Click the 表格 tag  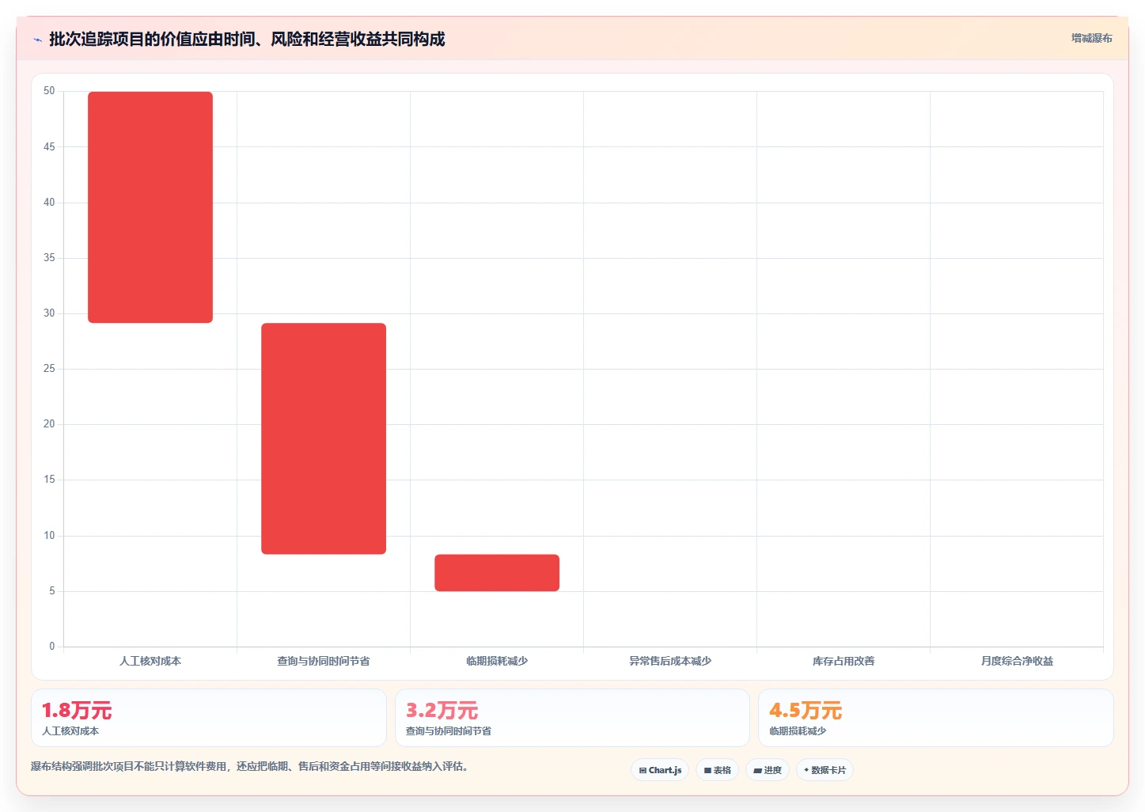pos(717,770)
